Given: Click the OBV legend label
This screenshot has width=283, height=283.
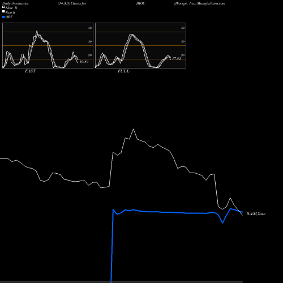Looking at the screenshot, I should click(9, 17).
